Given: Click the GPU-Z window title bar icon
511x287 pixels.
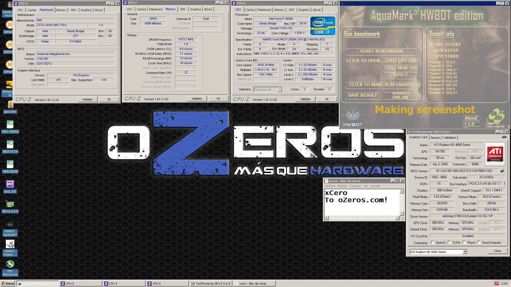Looking at the screenshot, I should [x=409, y=132].
